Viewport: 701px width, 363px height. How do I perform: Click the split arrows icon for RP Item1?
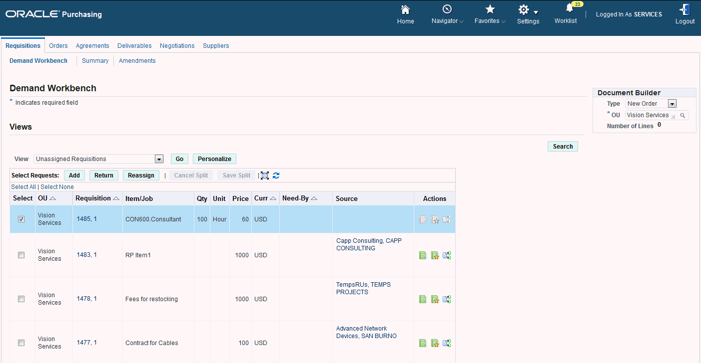[447, 255]
